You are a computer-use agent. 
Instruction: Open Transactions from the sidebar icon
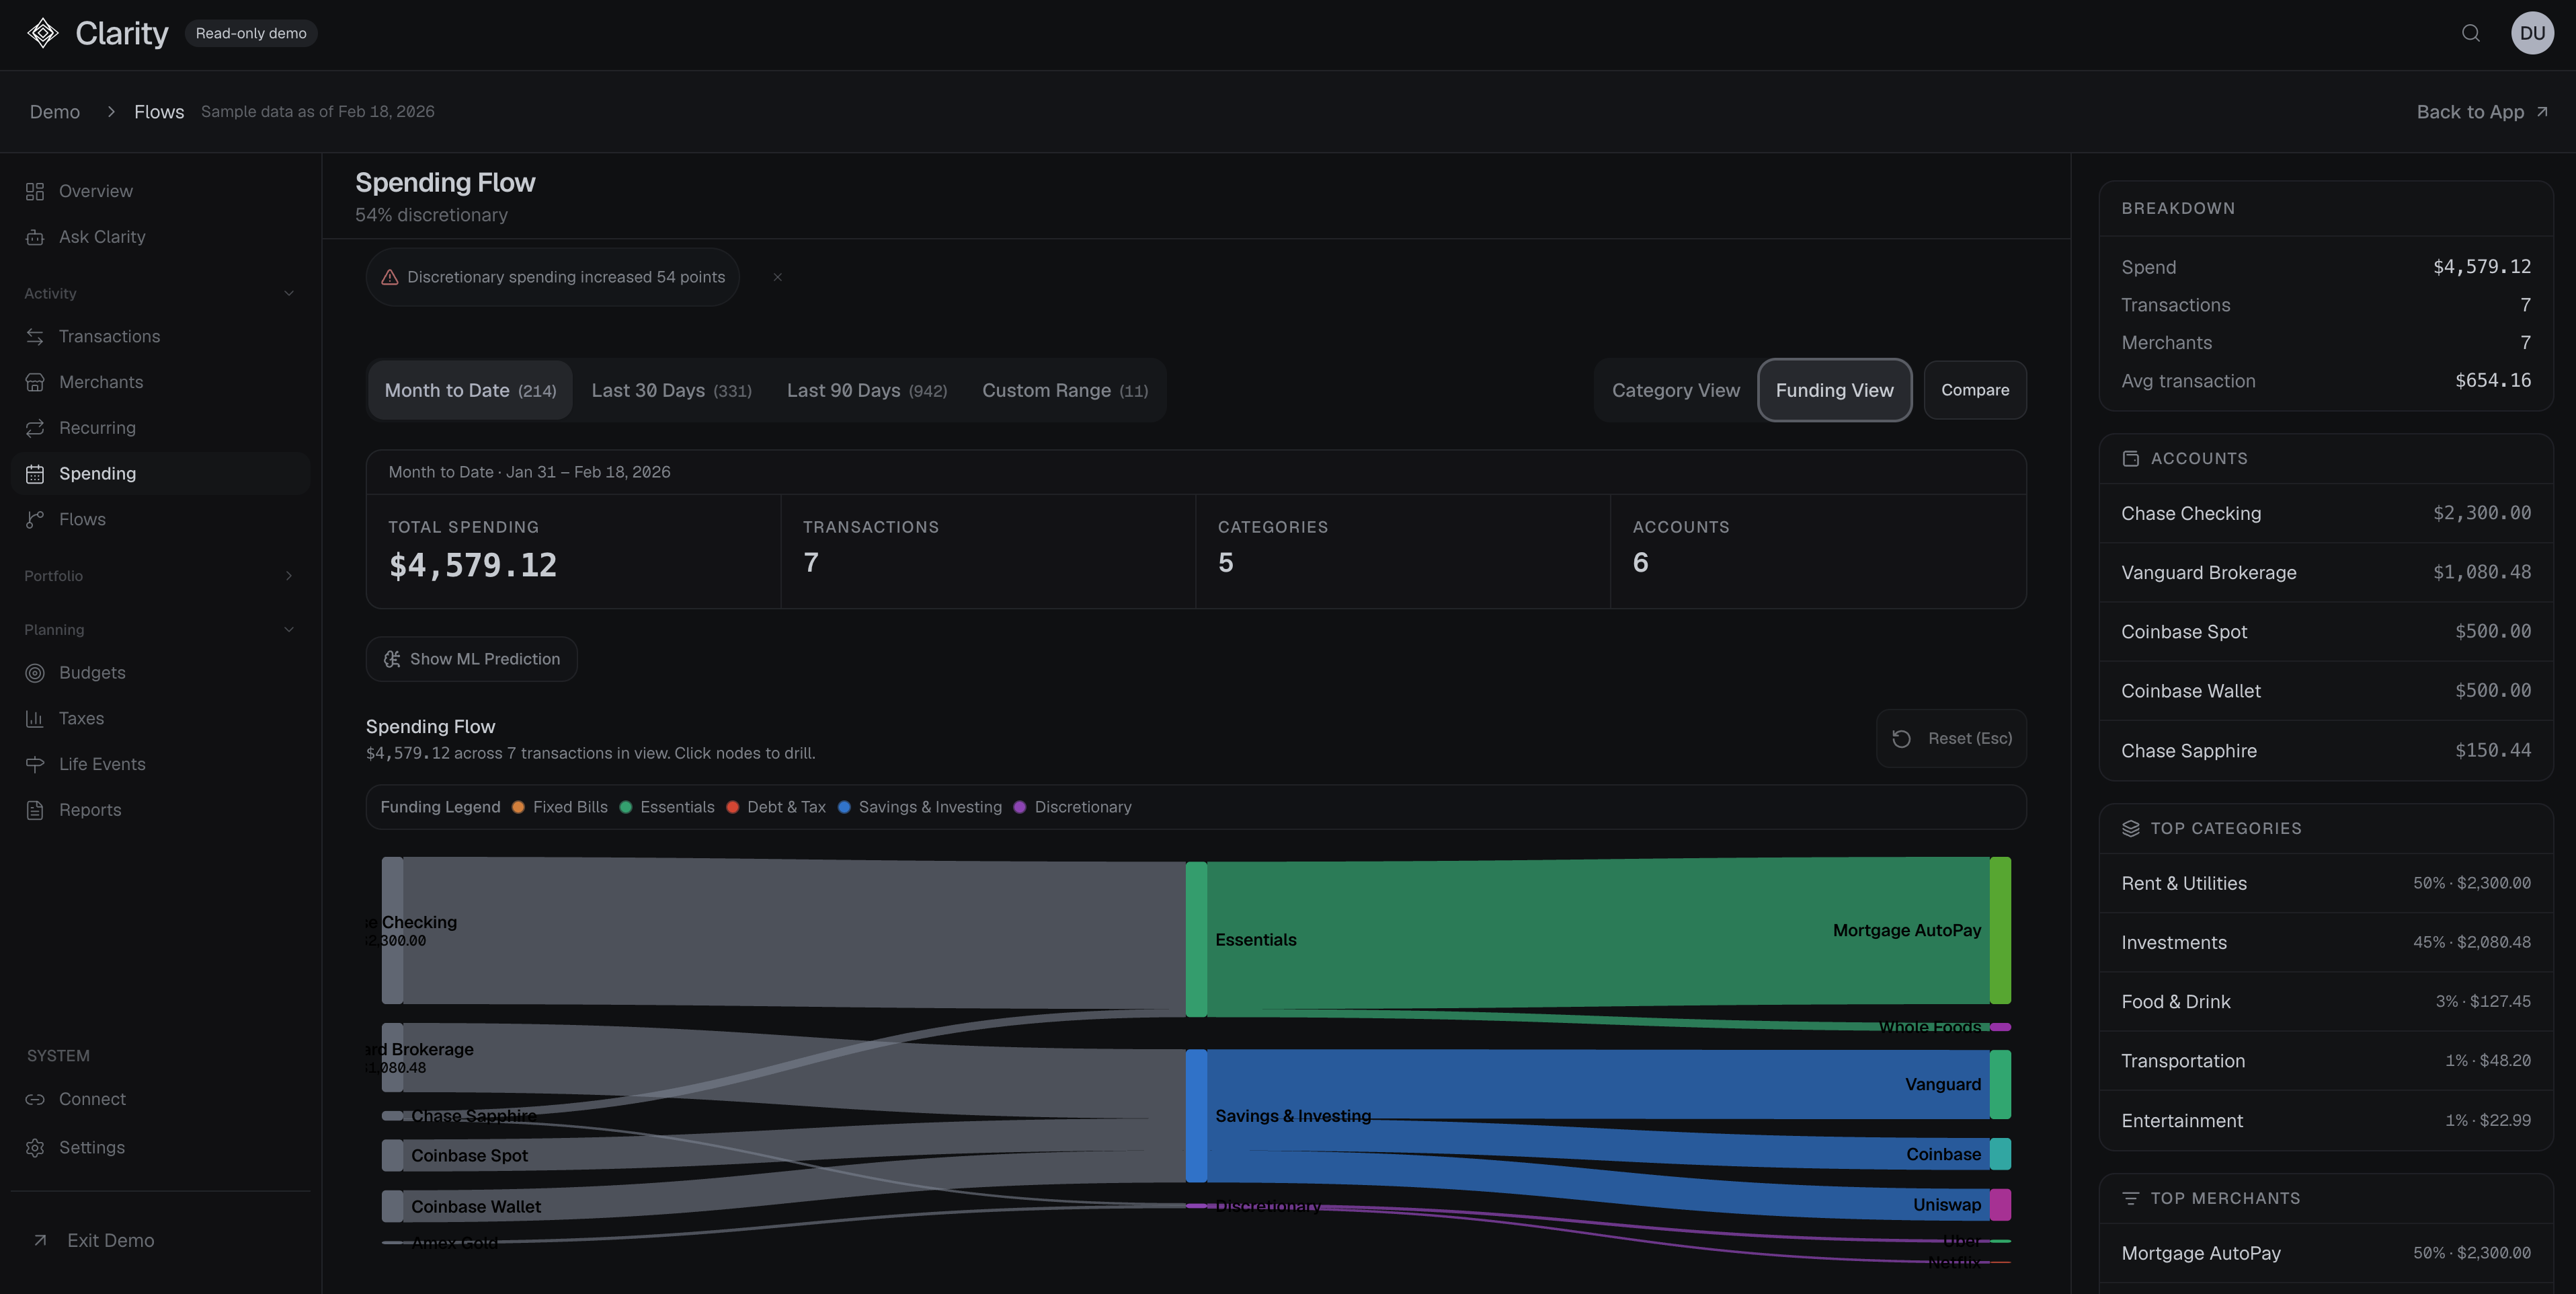point(35,336)
